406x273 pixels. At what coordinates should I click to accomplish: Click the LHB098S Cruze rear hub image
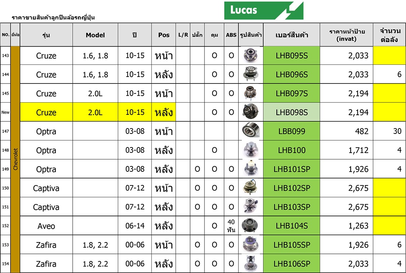pyautogui.click(x=251, y=112)
